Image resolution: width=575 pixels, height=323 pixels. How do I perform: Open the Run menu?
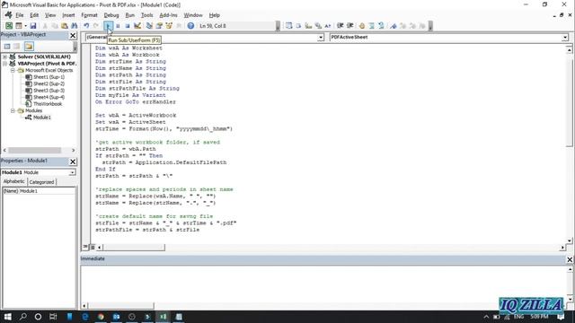pos(129,15)
